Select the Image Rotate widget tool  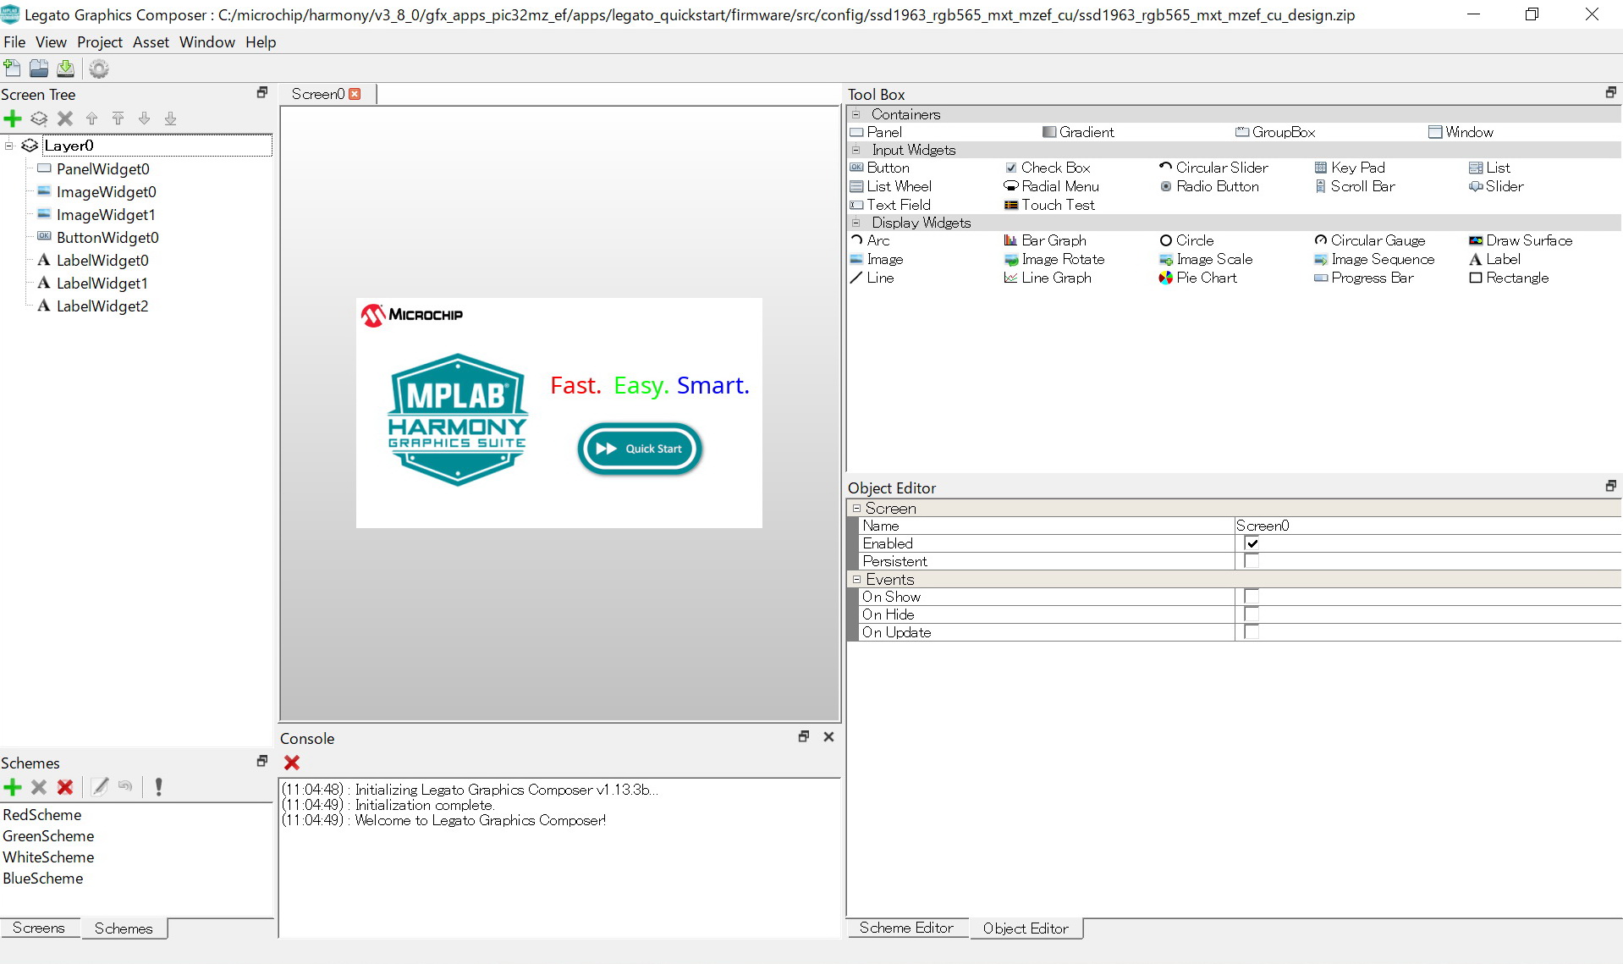point(1054,259)
